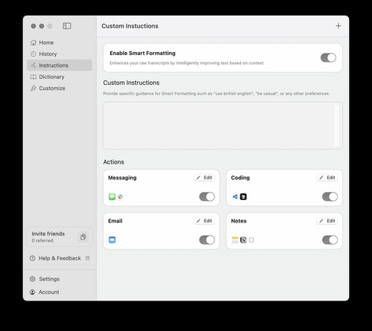
Task: Toggle Enable Smart Formatting switch
Action: click(328, 58)
